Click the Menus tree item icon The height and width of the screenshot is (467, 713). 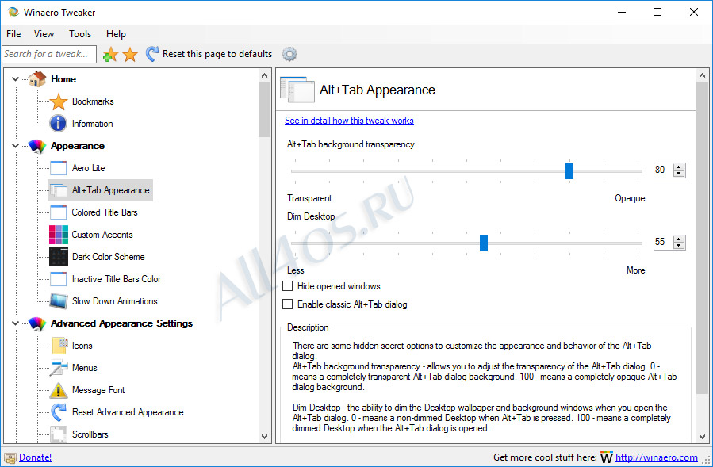tap(59, 368)
